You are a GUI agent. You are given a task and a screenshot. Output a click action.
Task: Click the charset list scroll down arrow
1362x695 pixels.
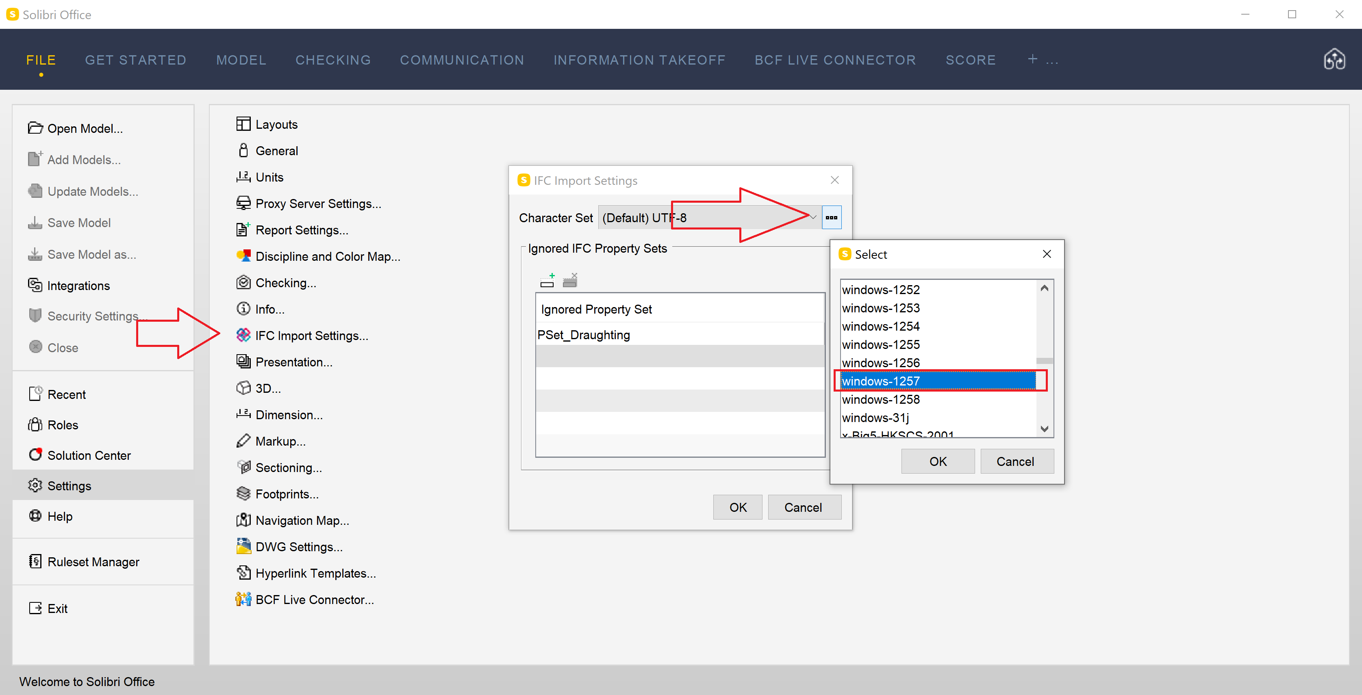1044,429
